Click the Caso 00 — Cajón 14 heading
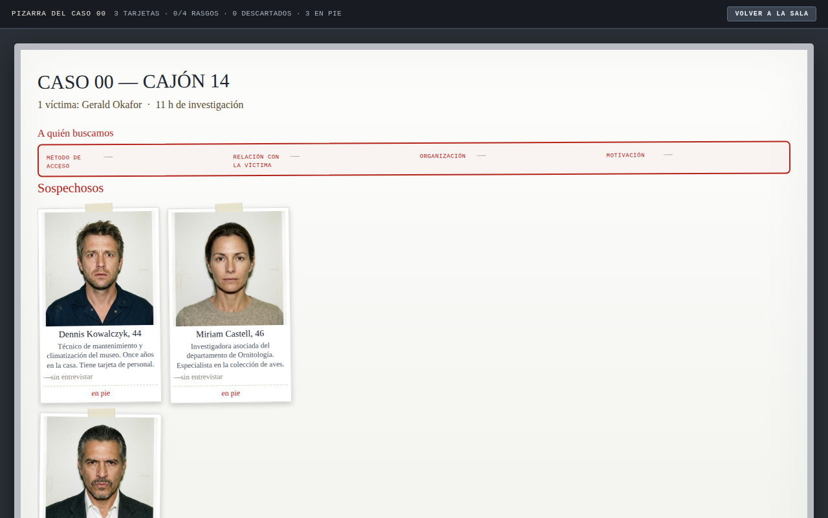The image size is (828, 518). [133, 82]
